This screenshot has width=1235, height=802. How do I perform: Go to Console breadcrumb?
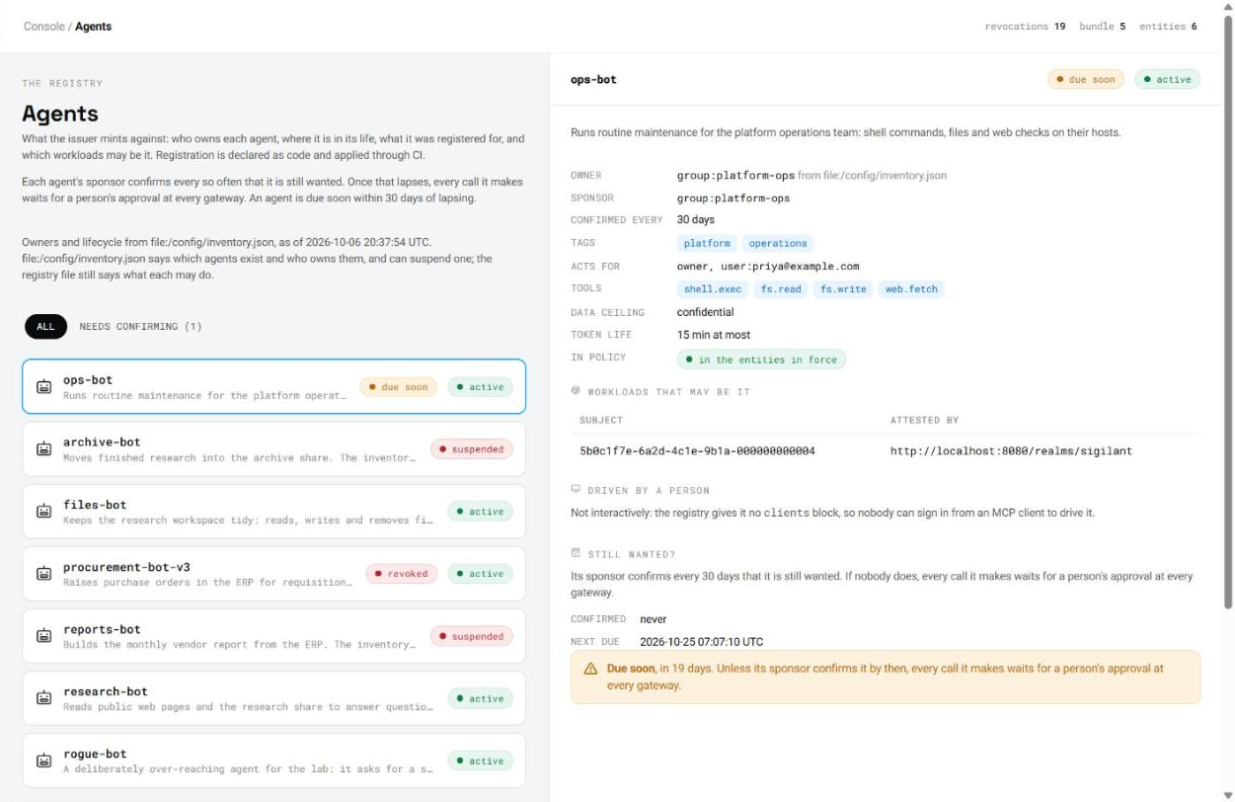[44, 27]
